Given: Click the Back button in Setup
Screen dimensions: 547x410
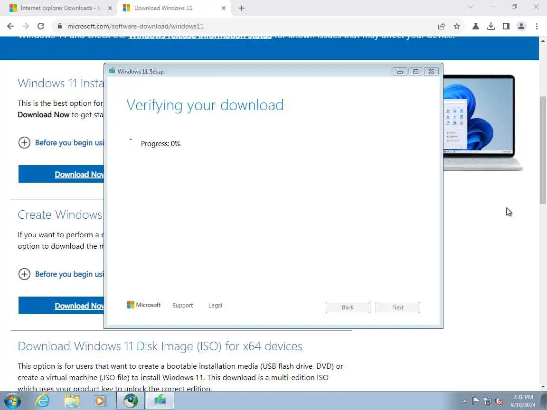Looking at the screenshot, I should [x=348, y=307].
